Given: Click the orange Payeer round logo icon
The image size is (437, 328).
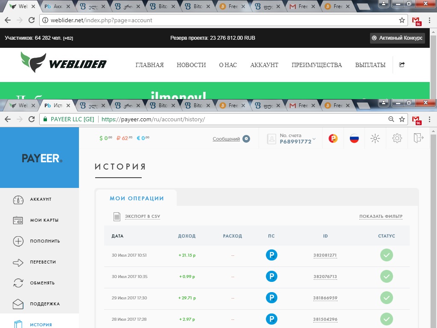Looking at the screenshot, I should 333,138.
